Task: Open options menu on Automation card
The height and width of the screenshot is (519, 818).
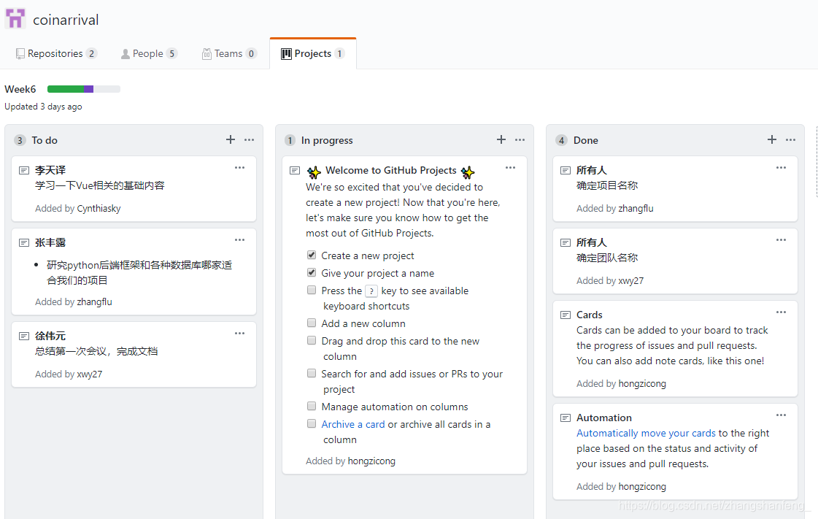Action: pos(781,415)
